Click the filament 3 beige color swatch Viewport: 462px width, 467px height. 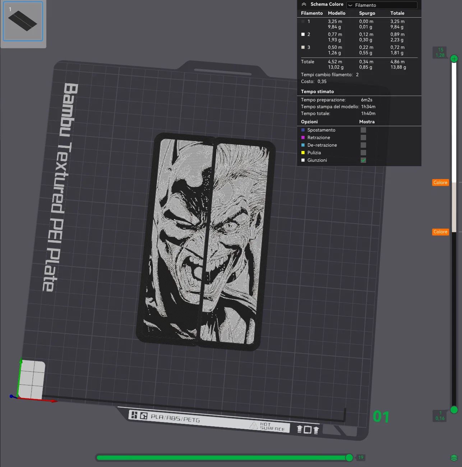coord(303,47)
